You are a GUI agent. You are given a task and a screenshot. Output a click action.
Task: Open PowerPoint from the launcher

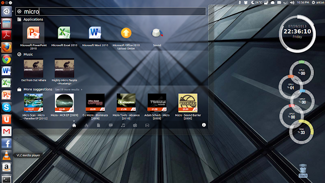7,95
